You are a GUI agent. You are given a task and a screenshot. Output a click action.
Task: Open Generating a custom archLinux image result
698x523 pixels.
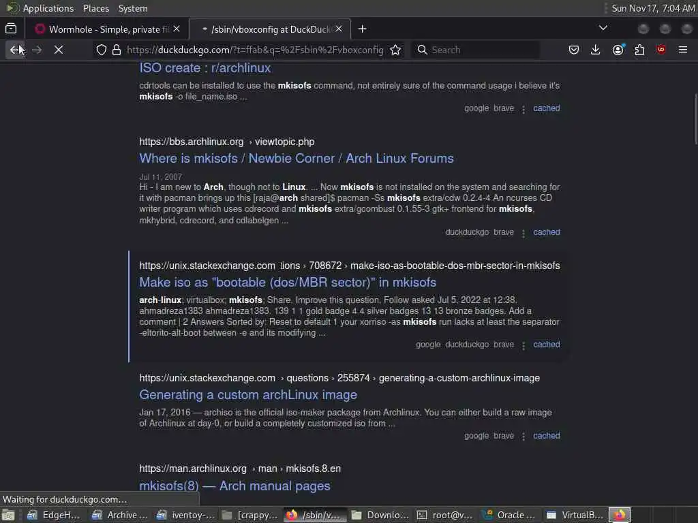(248, 394)
